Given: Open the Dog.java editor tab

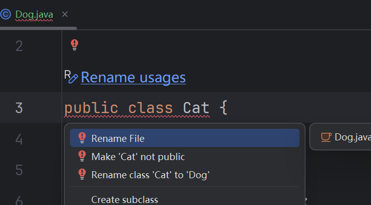Looking at the screenshot, I should [x=34, y=15].
